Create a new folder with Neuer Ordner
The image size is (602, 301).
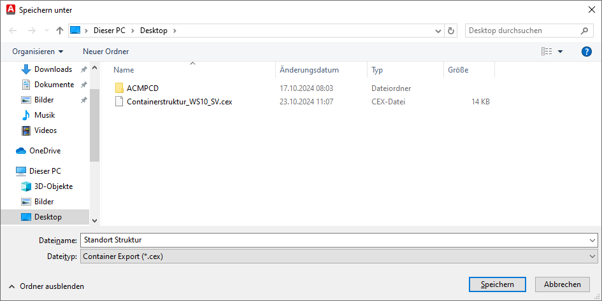coord(106,52)
